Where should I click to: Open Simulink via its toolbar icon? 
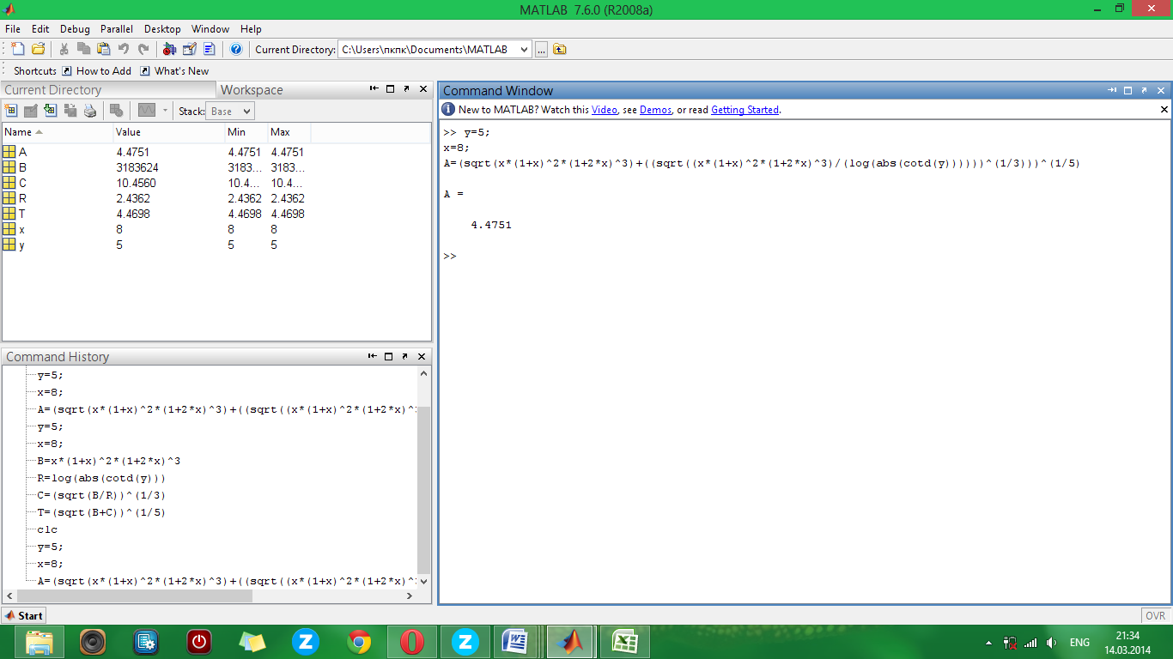click(x=169, y=49)
